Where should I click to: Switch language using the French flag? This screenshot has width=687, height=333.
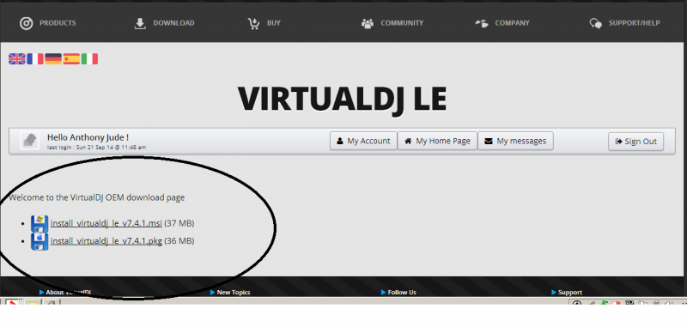(x=35, y=58)
